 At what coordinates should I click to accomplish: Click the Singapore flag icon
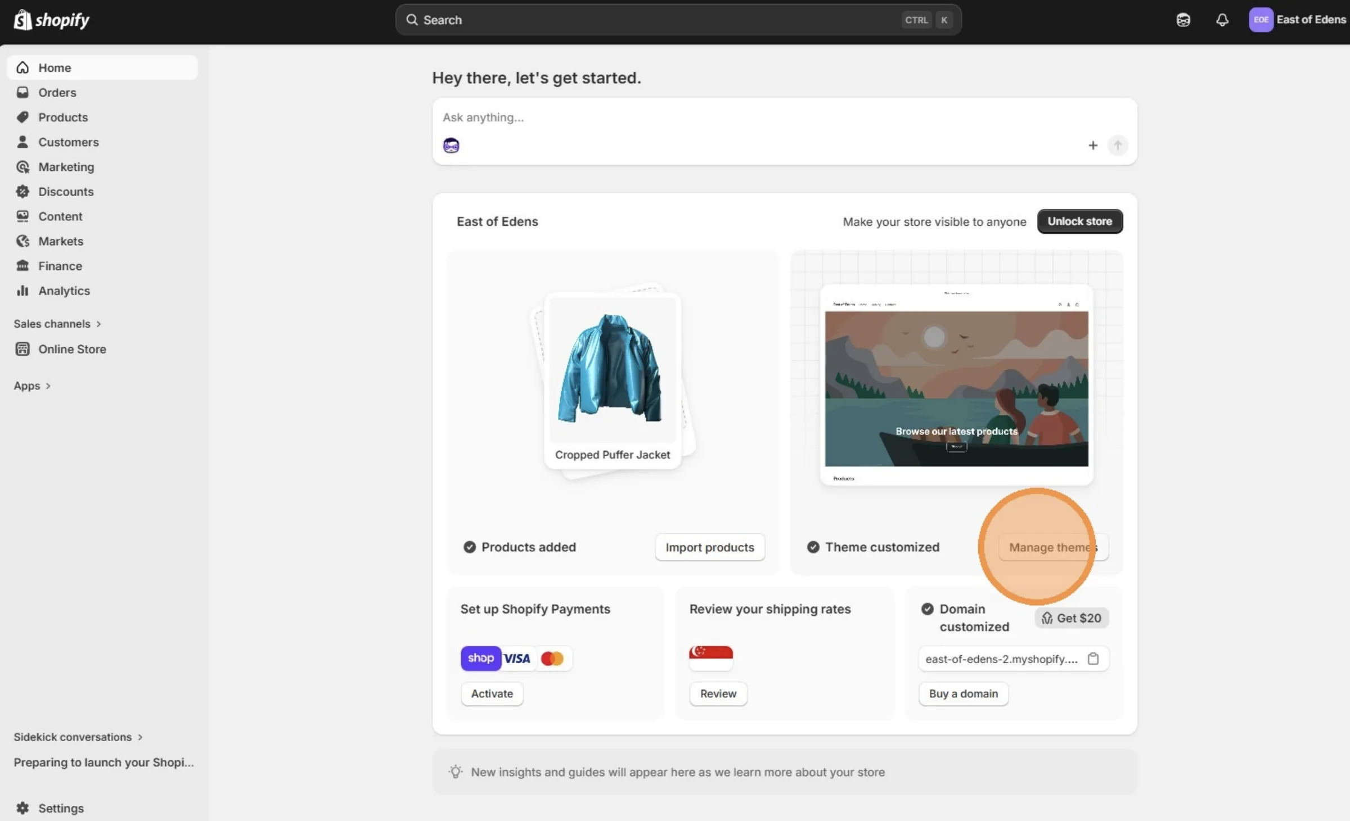711,658
